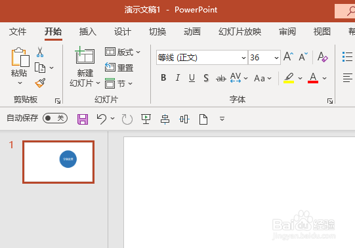
Task: Clear all formatting eraser icon
Action: coord(322,57)
